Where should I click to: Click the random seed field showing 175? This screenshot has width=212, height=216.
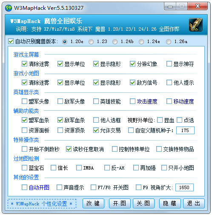tap(185, 130)
